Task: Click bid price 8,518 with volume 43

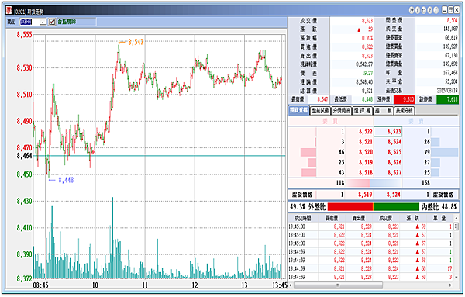Action: pos(366,172)
